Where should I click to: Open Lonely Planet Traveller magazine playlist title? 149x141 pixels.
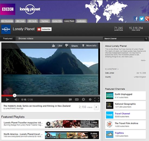tap(23, 123)
